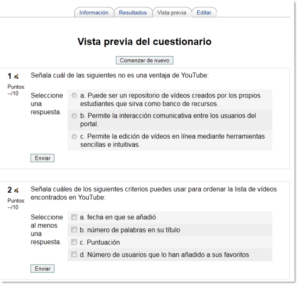Choose radio option b about interacción comunicativa
The width and height of the screenshot is (297, 284).
[74, 116]
